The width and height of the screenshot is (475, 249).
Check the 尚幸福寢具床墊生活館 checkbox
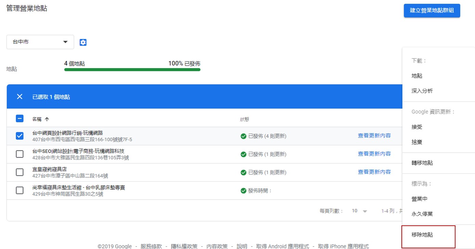coord(20,190)
